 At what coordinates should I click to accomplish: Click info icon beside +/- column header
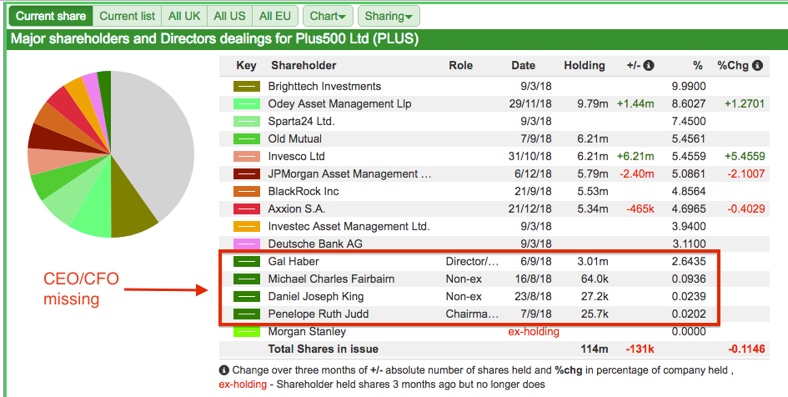point(649,65)
